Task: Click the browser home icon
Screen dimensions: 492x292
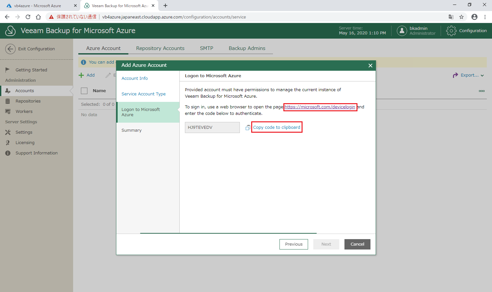Action: click(38, 17)
